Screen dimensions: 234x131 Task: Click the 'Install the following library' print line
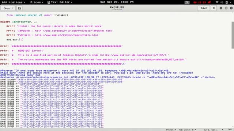[54, 26]
